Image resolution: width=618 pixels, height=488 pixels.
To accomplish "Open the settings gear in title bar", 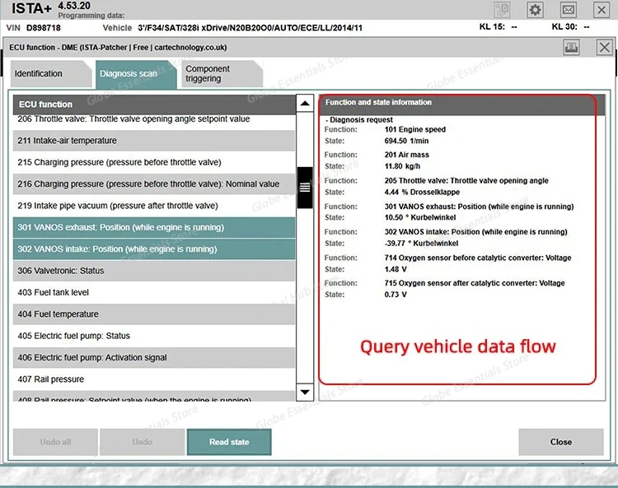I will [536, 10].
